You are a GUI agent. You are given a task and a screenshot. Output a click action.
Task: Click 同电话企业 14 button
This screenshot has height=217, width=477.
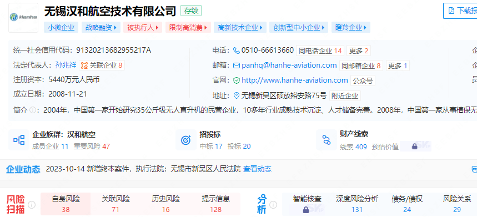tap(320, 51)
